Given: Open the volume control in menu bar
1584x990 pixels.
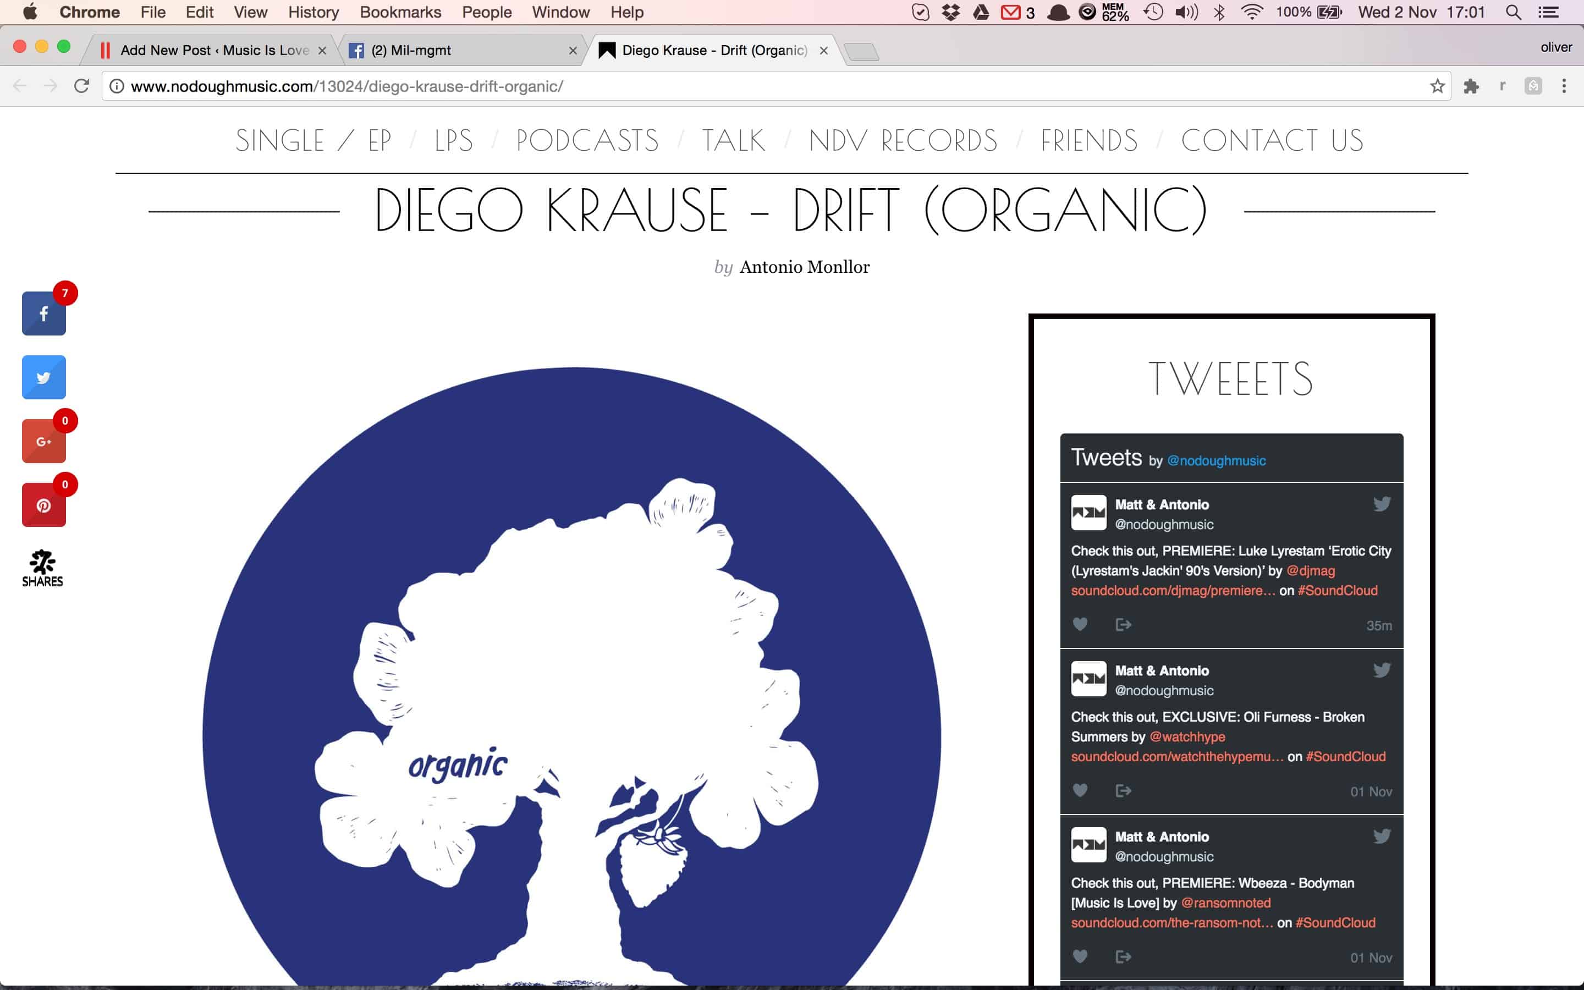Looking at the screenshot, I should (1186, 12).
